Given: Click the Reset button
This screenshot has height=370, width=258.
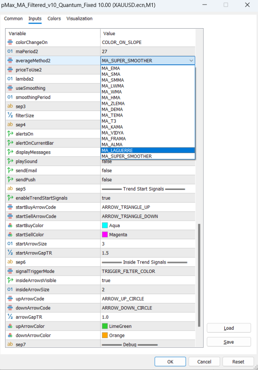Looking at the screenshot, I should click(x=238, y=362).
